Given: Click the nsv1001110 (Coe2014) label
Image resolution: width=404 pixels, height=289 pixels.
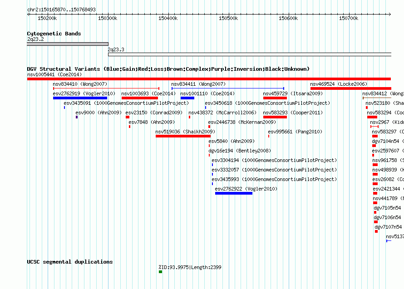Looking at the screenshot, I should click(x=207, y=93).
